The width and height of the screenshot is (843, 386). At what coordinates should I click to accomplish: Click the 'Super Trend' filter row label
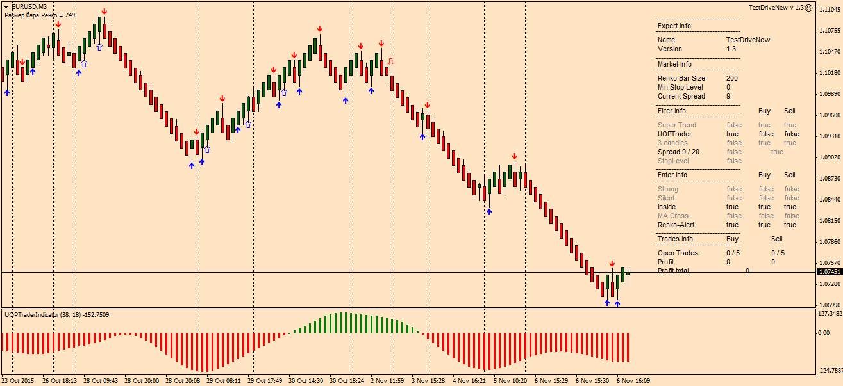677,125
